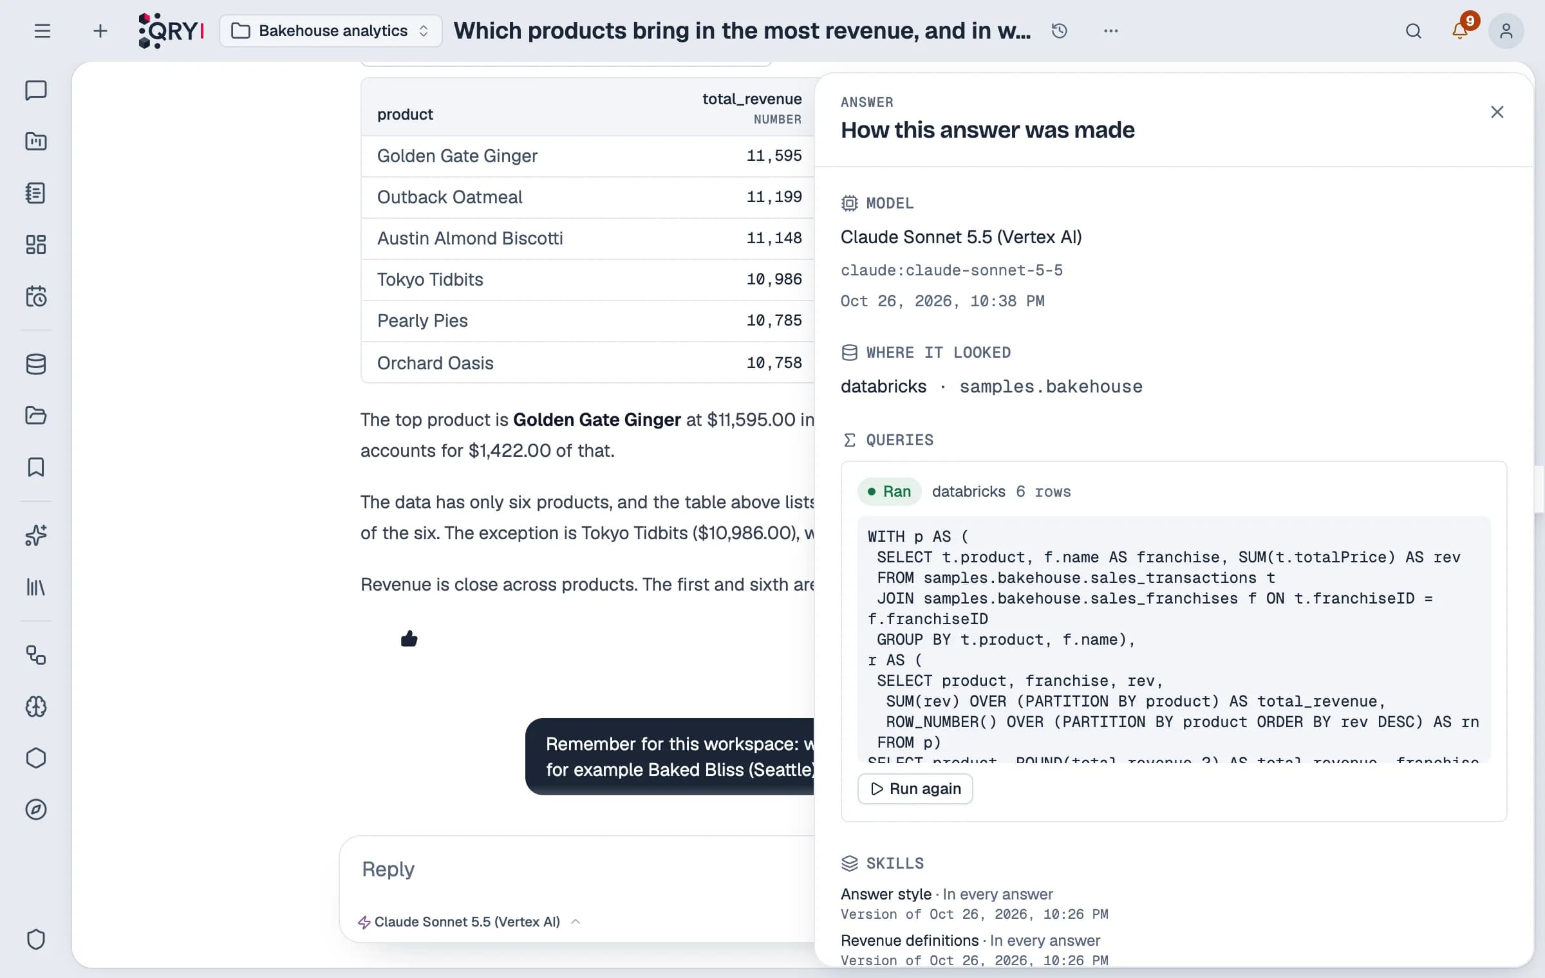Click the history clock icon by title
Viewport: 1545px width, 978px height.
click(x=1060, y=31)
